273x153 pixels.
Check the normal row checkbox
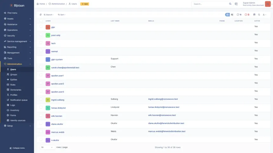(x=41, y=51)
